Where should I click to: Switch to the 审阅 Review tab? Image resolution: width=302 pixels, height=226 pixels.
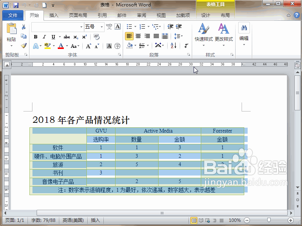click(142, 15)
